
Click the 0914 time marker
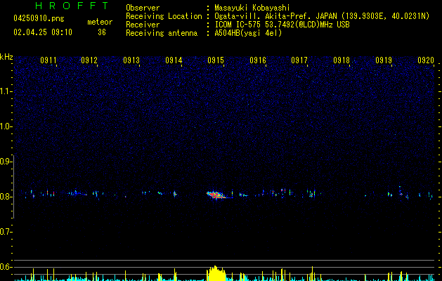[174, 60]
